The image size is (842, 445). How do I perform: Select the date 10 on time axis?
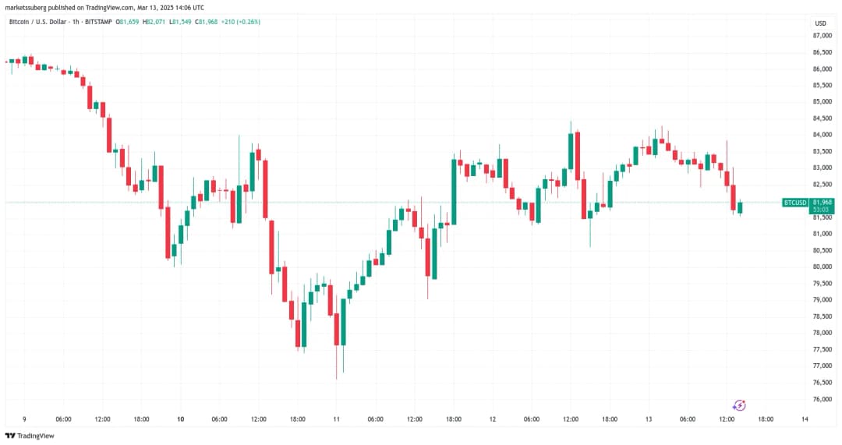(x=181, y=419)
